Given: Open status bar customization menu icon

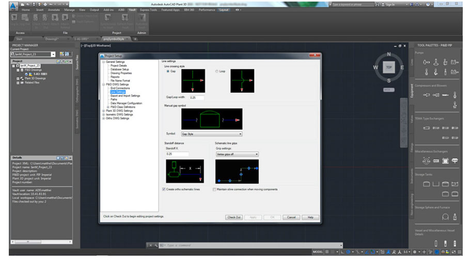Looking at the screenshot, I should (x=460, y=252).
